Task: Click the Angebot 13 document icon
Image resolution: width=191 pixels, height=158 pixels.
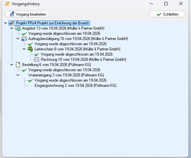Action: 18,28
